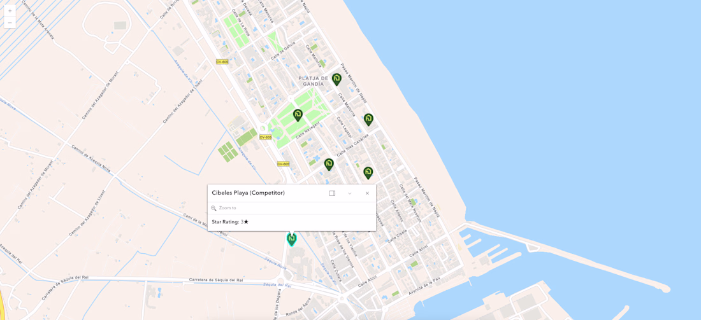Open hotel marker beside Platja de Gandía label
The image size is (701, 320).
coord(336,80)
